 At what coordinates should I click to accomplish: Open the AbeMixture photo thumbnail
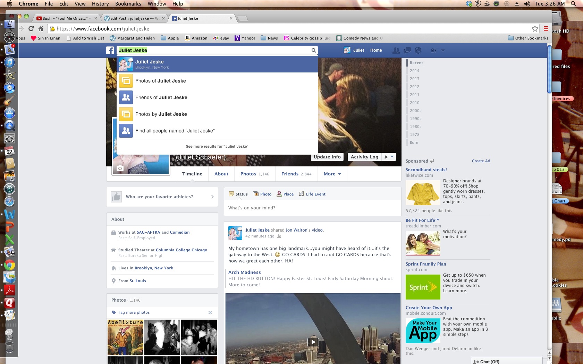[125, 338]
